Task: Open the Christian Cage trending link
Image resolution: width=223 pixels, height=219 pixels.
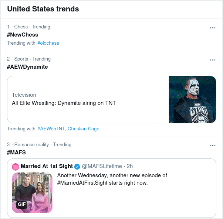Action: (x=84, y=129)
